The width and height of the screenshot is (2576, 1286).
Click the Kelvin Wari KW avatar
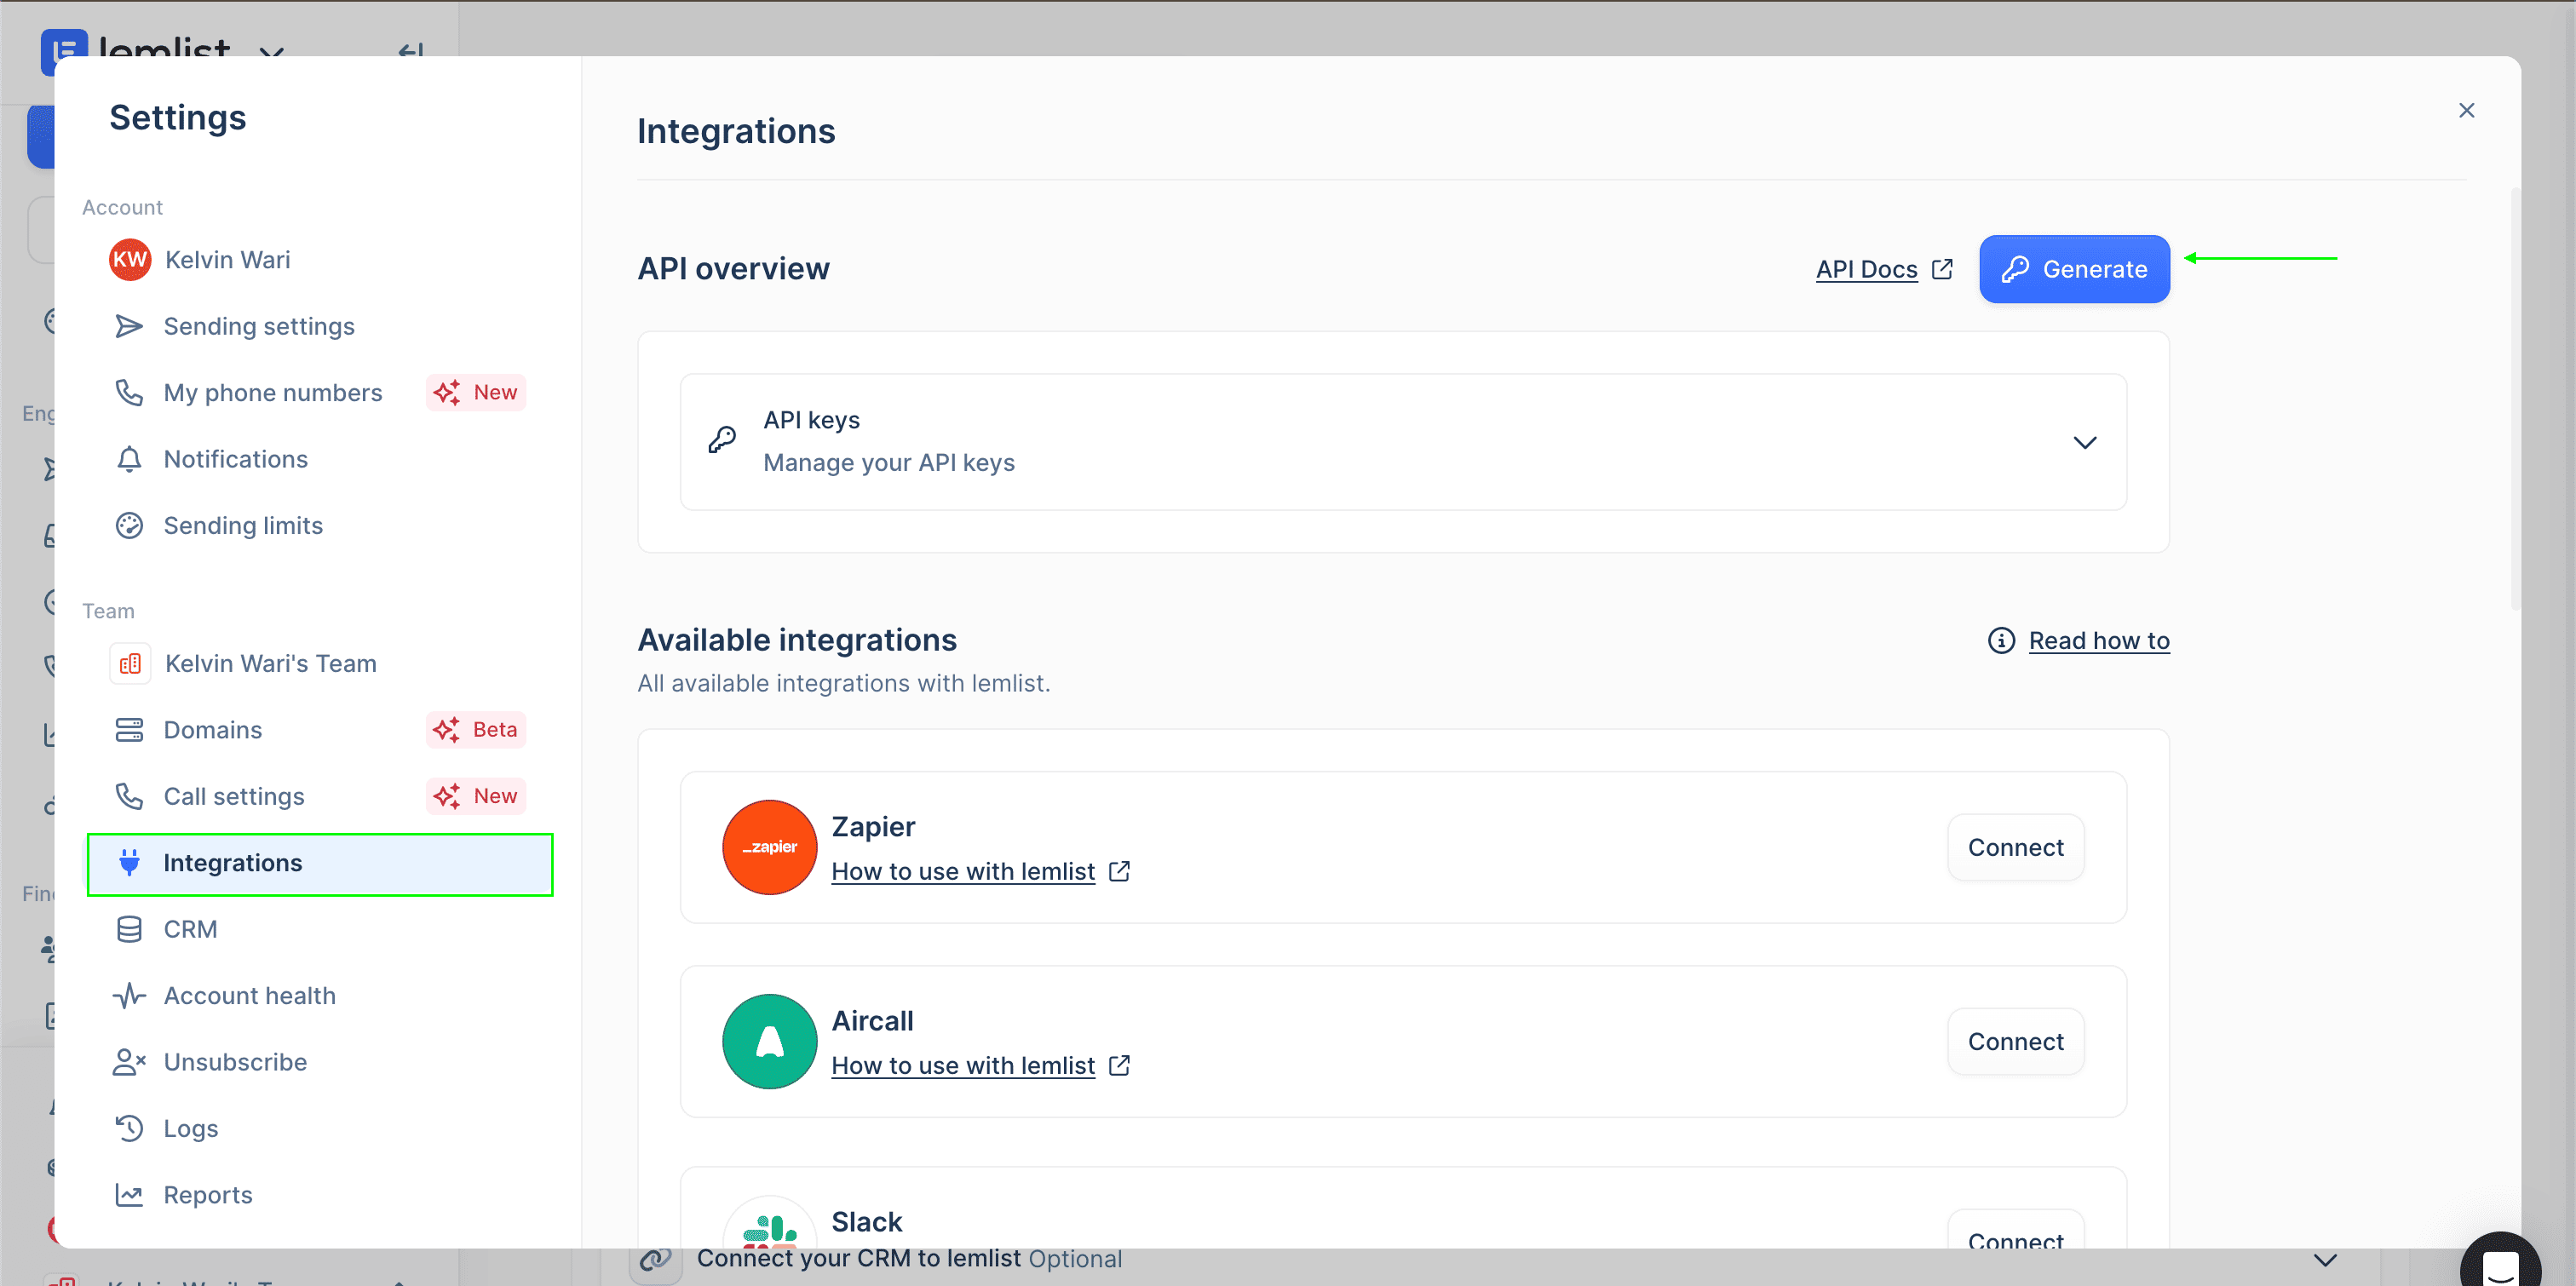[129, 260]
